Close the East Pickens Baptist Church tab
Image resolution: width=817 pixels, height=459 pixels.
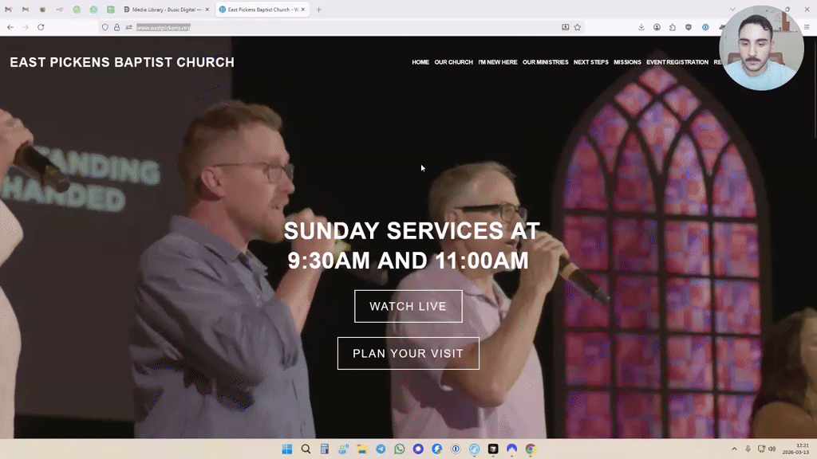(302, 10)
